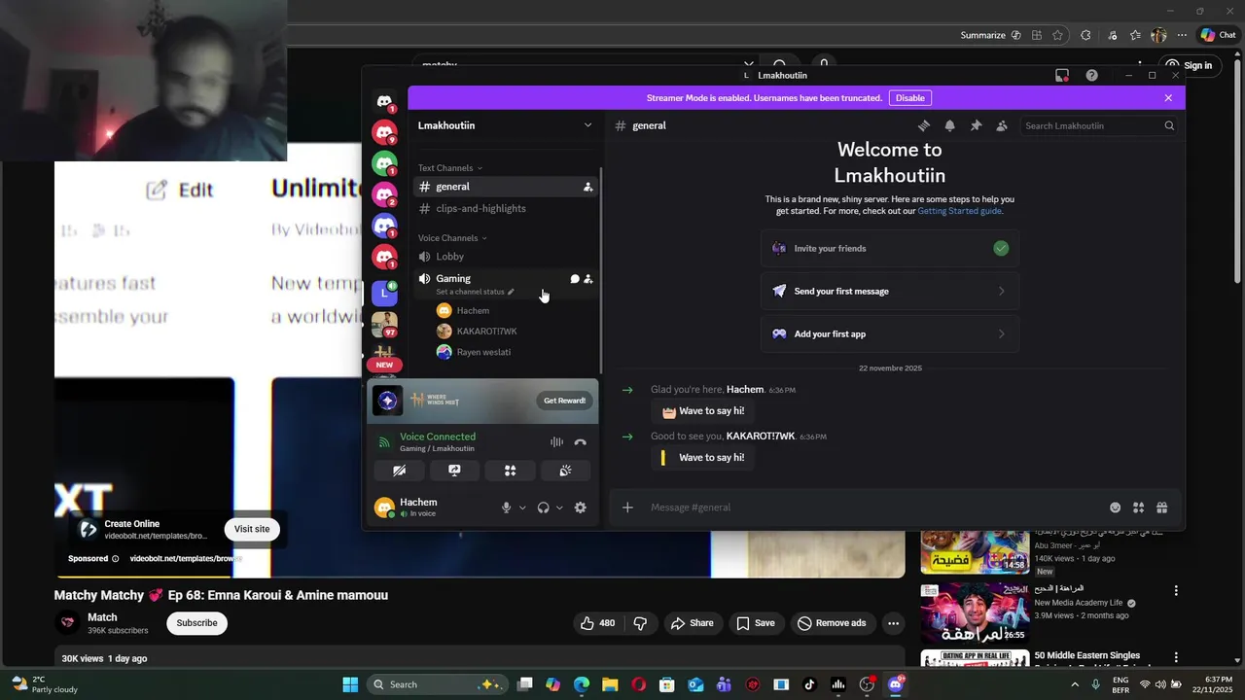Viewport: 1245px width, 700px height.
Task: Open the Getting Started guide link
Action: coord(959,211)
